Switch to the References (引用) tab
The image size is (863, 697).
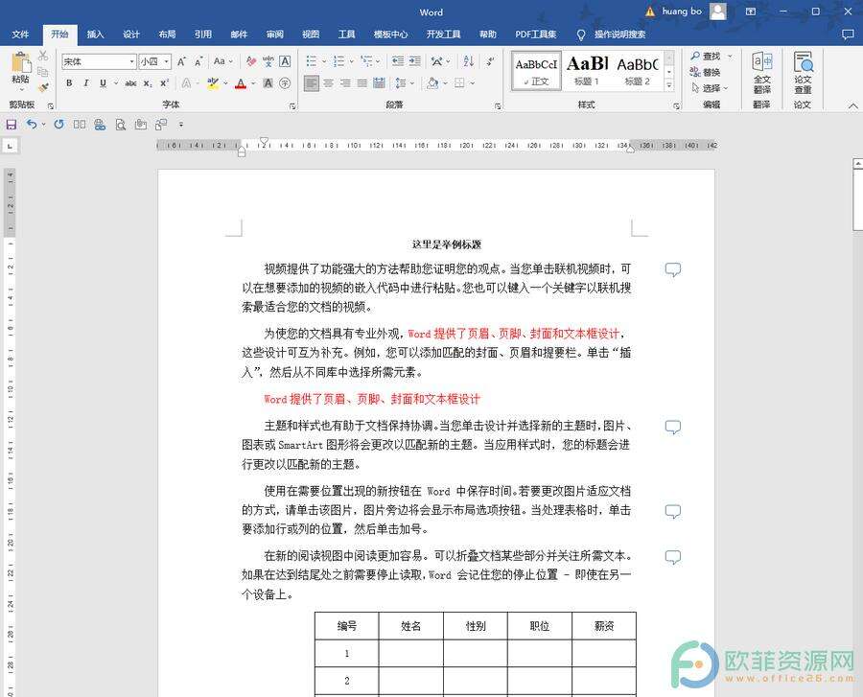(x=202, y=35)
